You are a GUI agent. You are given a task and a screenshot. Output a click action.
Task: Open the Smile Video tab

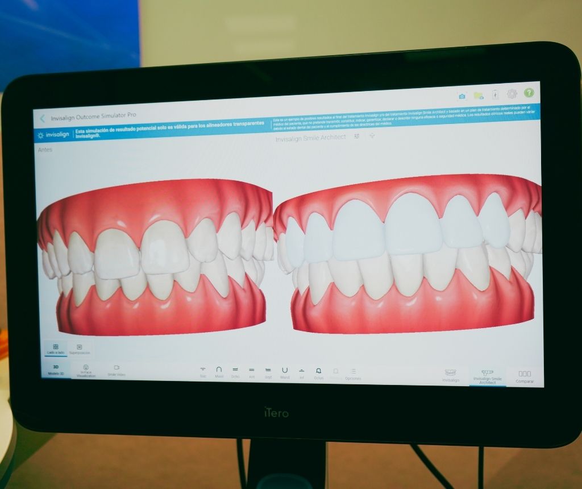point(117,371)
